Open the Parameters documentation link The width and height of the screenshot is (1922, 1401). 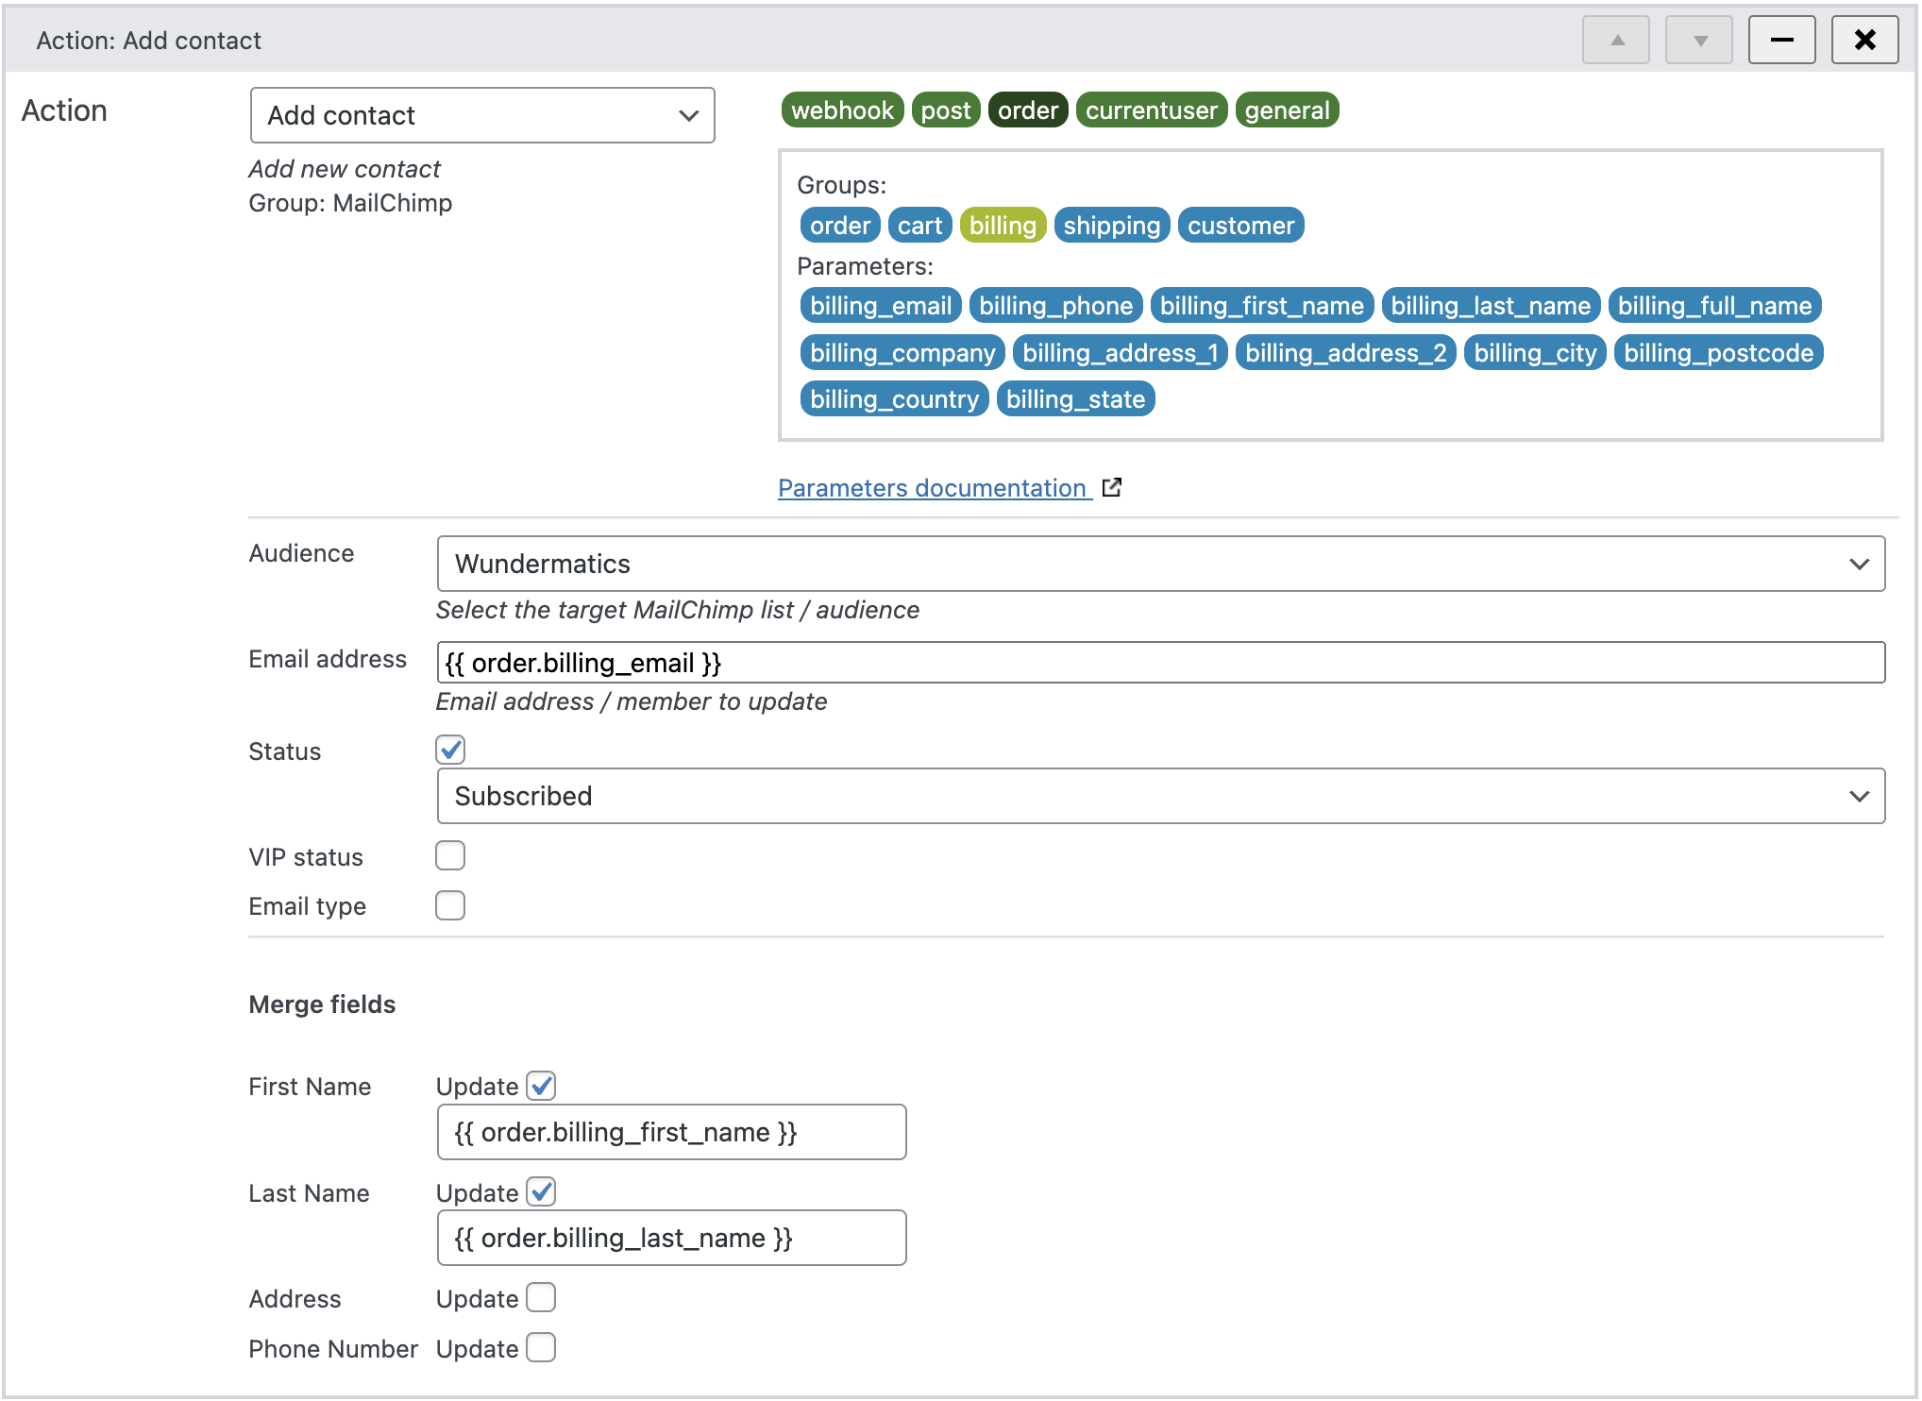pyautogui.click(x=933, y=487)
